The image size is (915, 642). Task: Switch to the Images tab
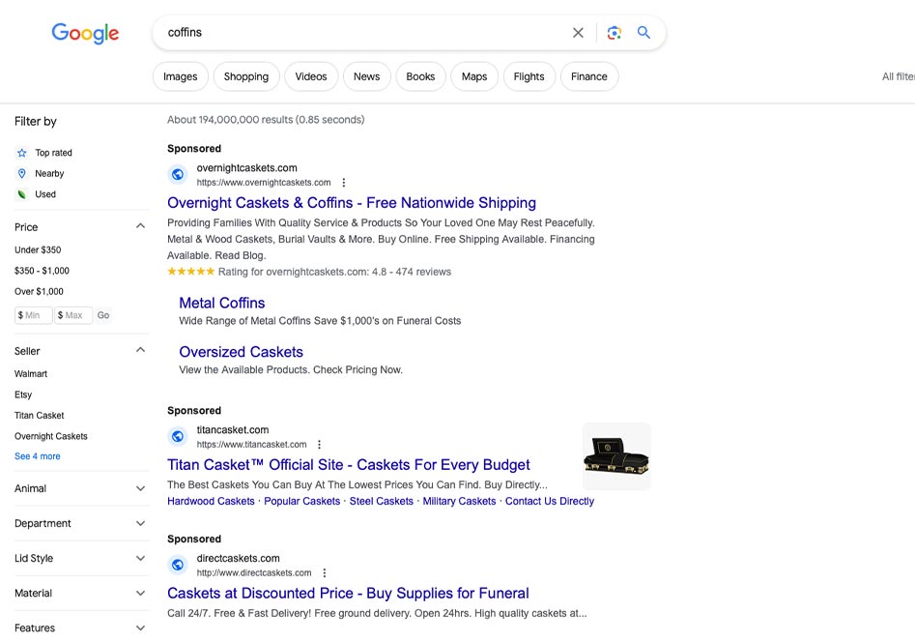[x=181, y=76]
